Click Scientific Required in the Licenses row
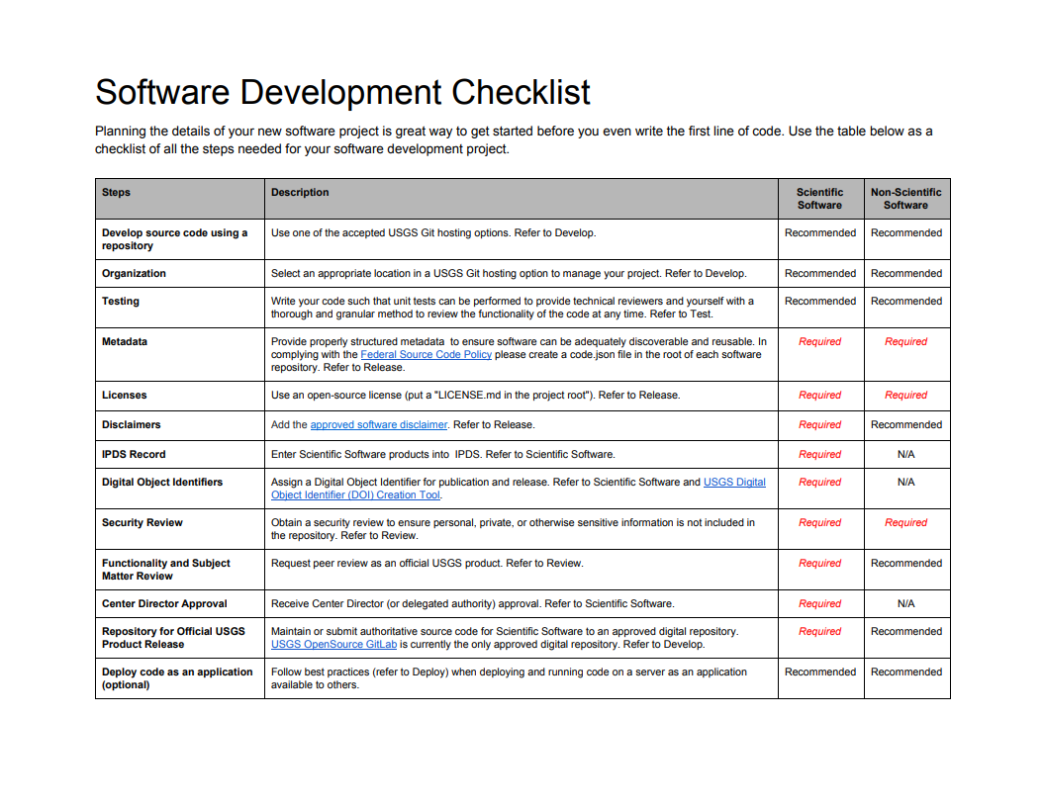 (x=819, y=395)
